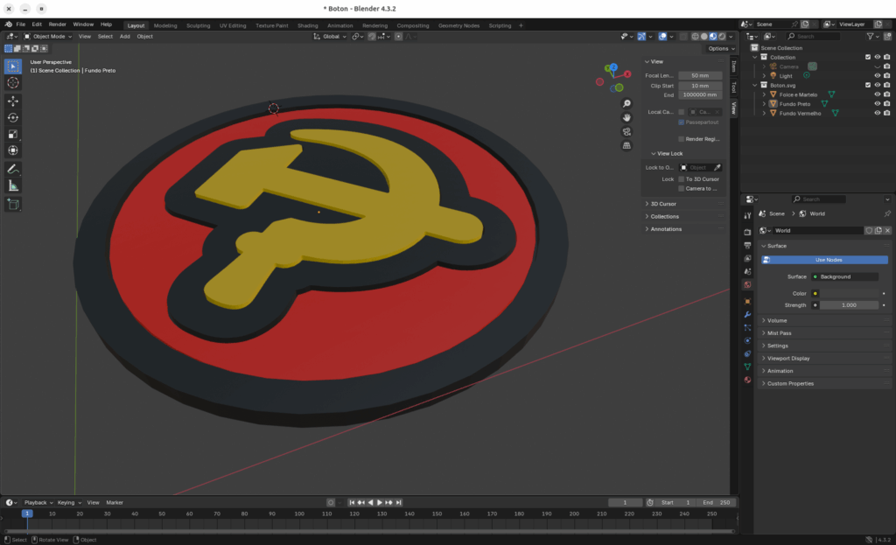Select the Rotate tool in the toolbar

(x=13, y=117)
